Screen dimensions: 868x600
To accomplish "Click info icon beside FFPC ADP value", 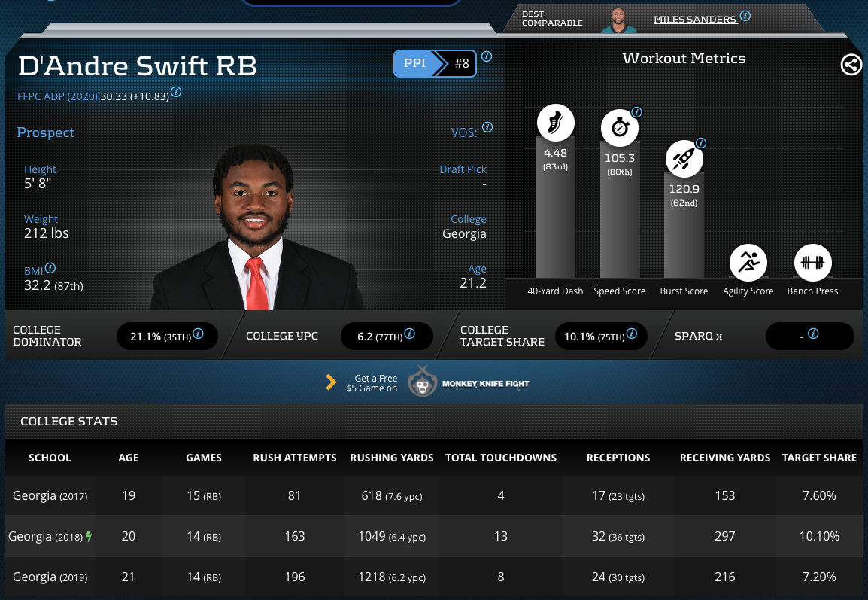I will click(x=176, y=92).
